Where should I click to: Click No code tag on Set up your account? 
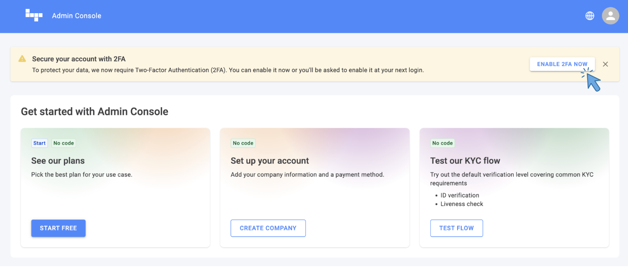243,143
